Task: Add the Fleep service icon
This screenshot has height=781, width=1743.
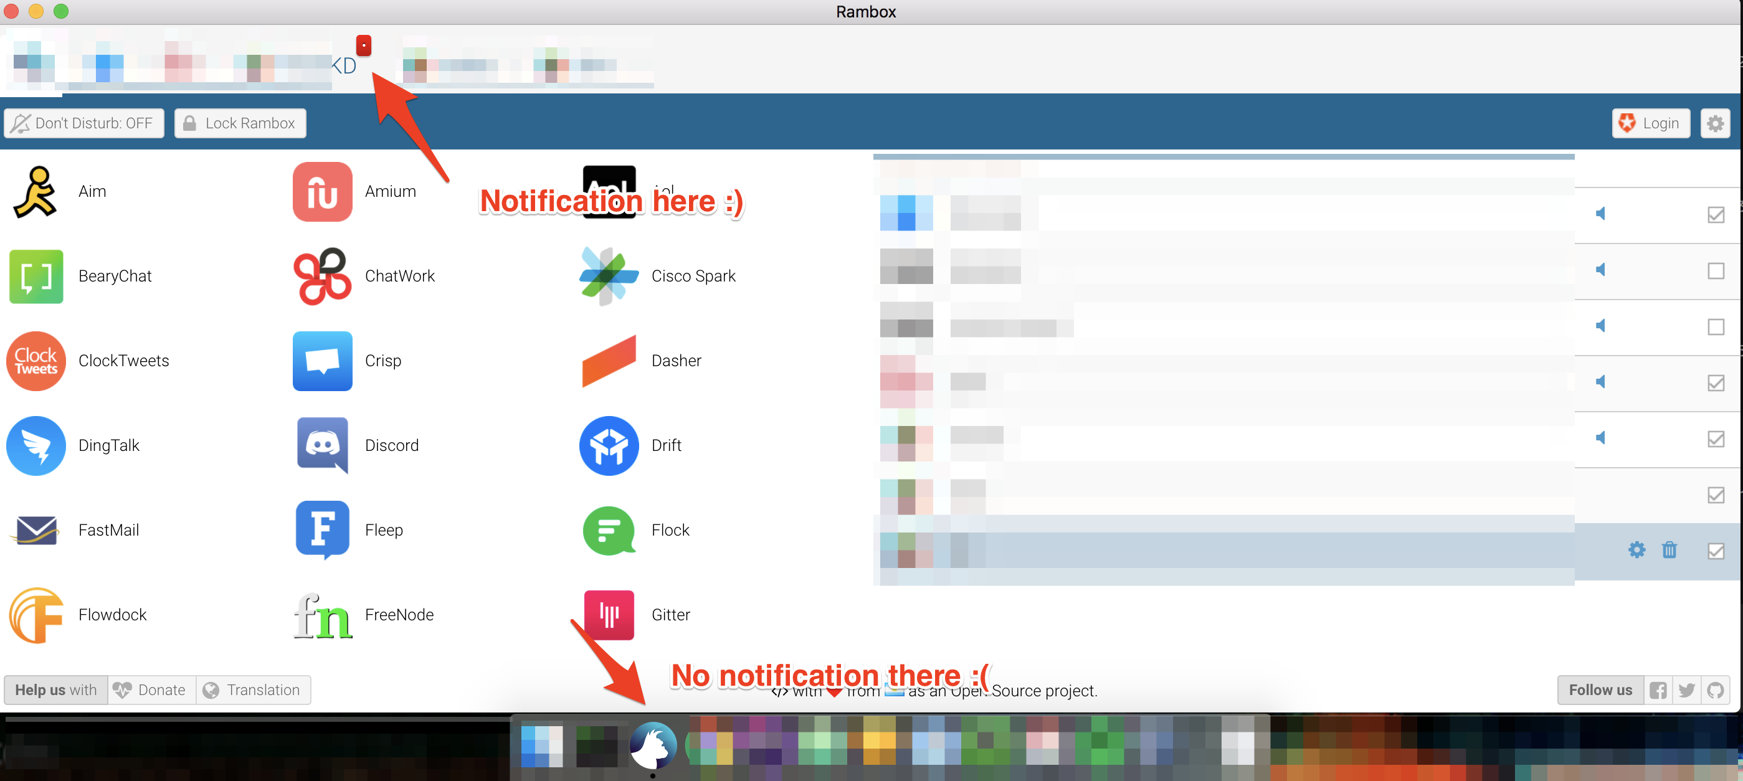Action: (x=322, y=529)
